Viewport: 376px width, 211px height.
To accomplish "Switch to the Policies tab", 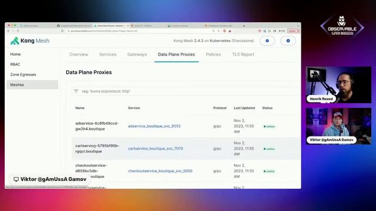I will coord(213,55).
